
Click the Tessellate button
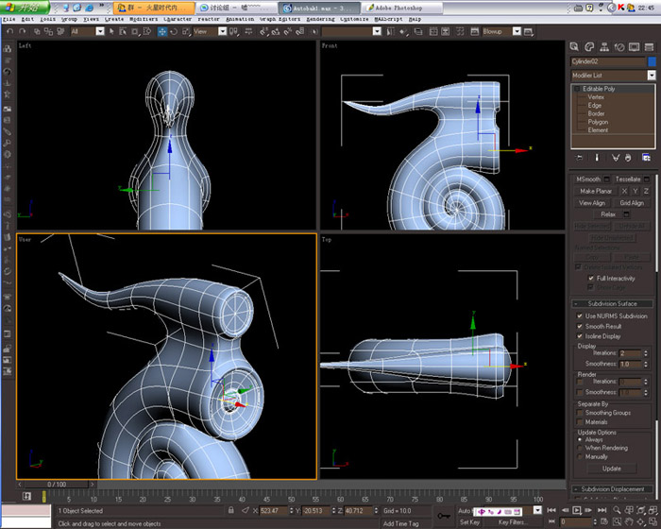pyautogui.click(x=627, y=179)
